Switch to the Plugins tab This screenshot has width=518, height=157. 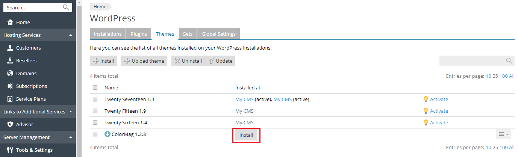(x=139, y=34)
